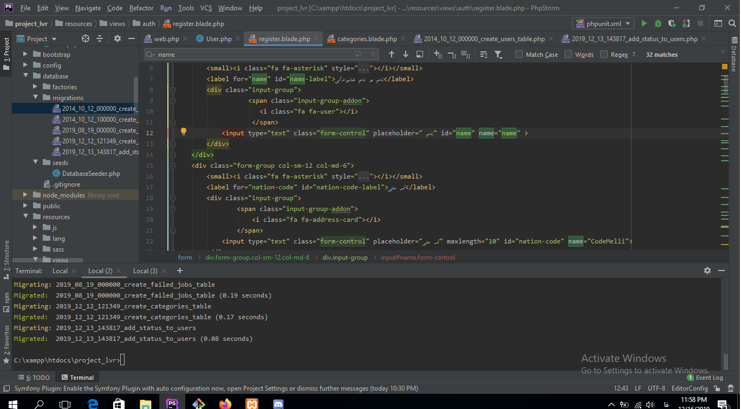The width and height of the screenshot is (741, 409).
Task: Select DatabaseSeeder.php in Project tree
Action: tap(91, 174)
